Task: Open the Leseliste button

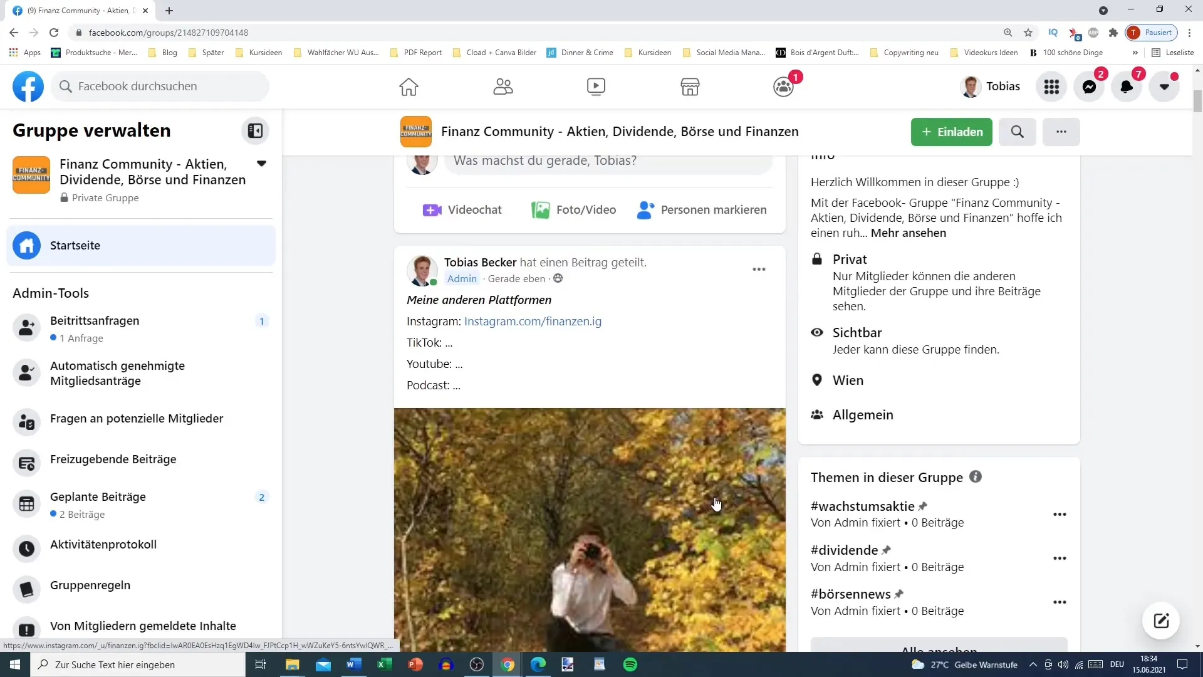Action: (x=1173, y=53)
